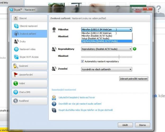Click the Zvuky speaker icon
The height and width of the screenshot is (132, 165).
point(16,41)
